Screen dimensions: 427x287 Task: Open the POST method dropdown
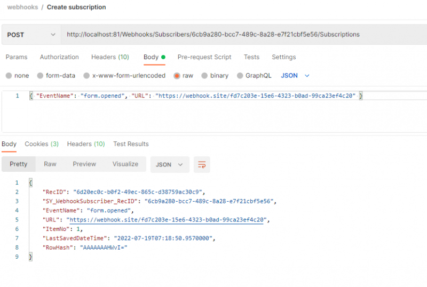(31, 35)
